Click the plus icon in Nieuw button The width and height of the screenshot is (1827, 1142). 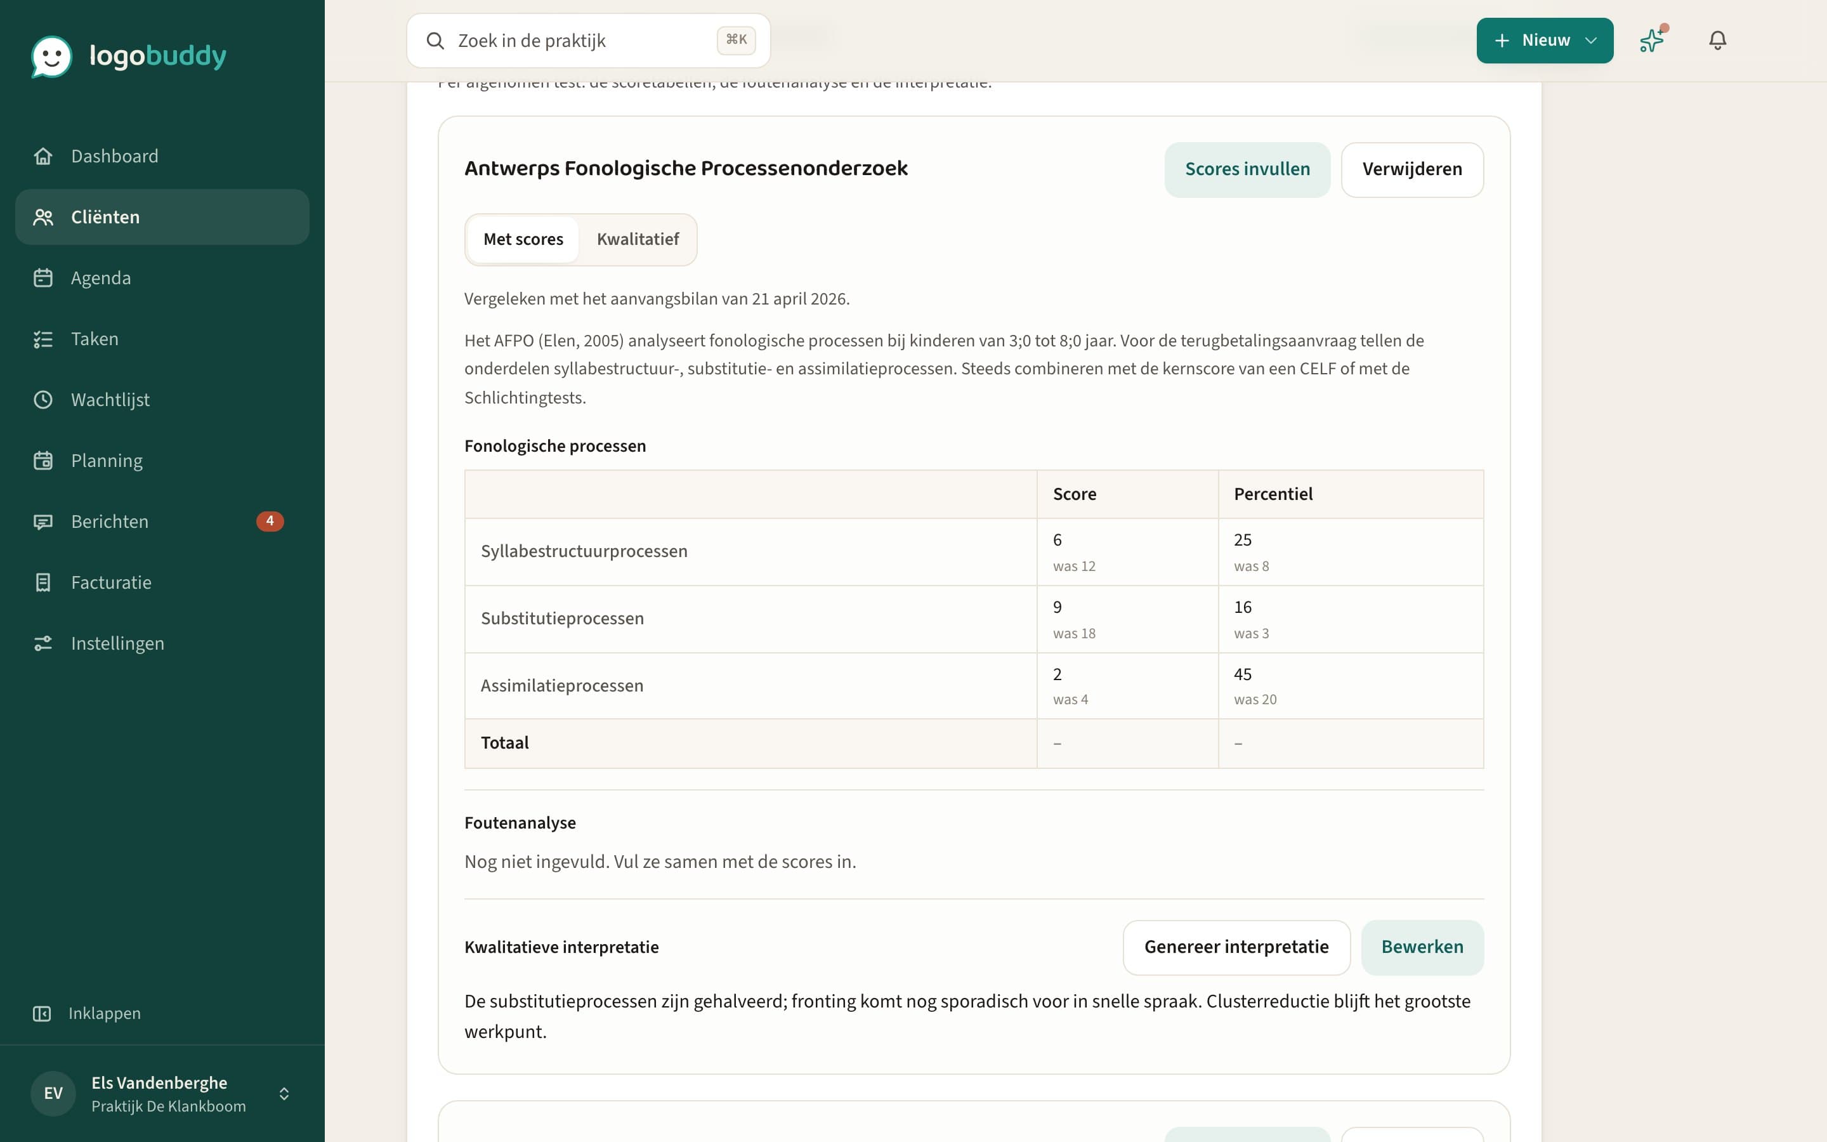(1502, 41)
